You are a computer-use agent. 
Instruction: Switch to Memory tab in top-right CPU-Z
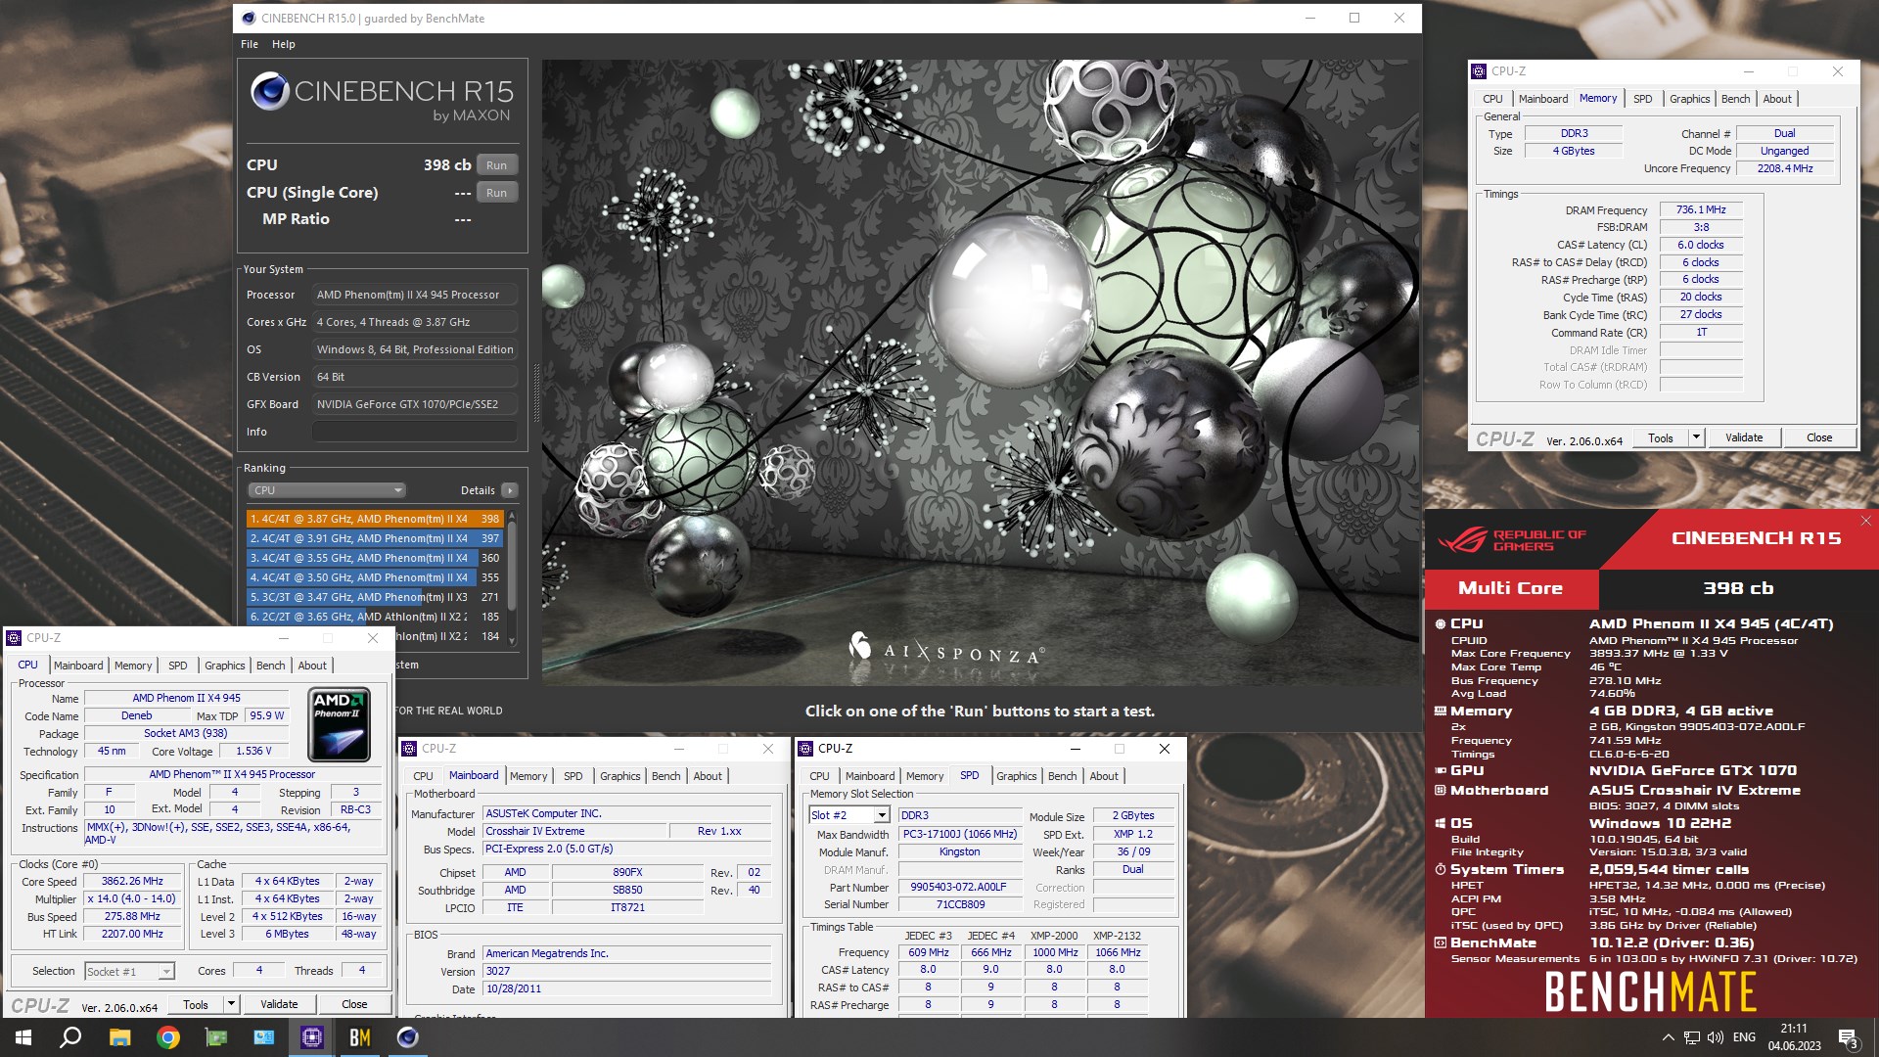[1598, 98]
